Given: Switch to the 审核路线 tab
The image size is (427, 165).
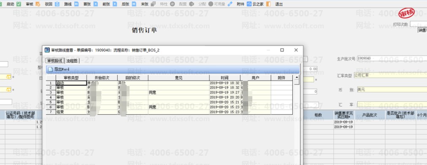Looking at the screenshot, I should (55, 61).
